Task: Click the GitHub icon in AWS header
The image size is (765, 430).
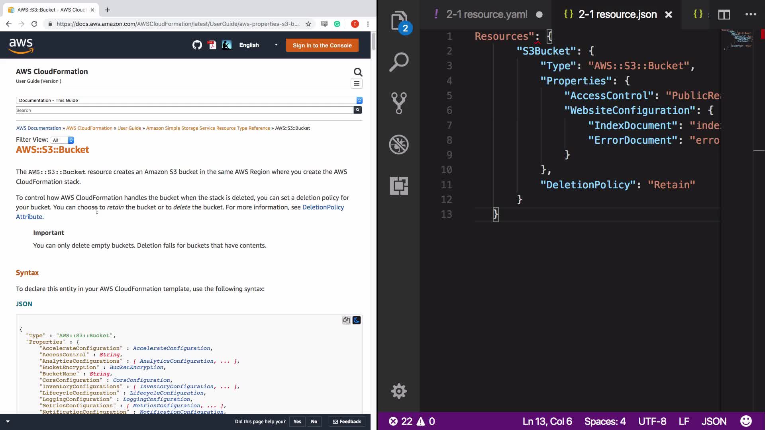Action: pyautogui.click(x=197, y=45)
